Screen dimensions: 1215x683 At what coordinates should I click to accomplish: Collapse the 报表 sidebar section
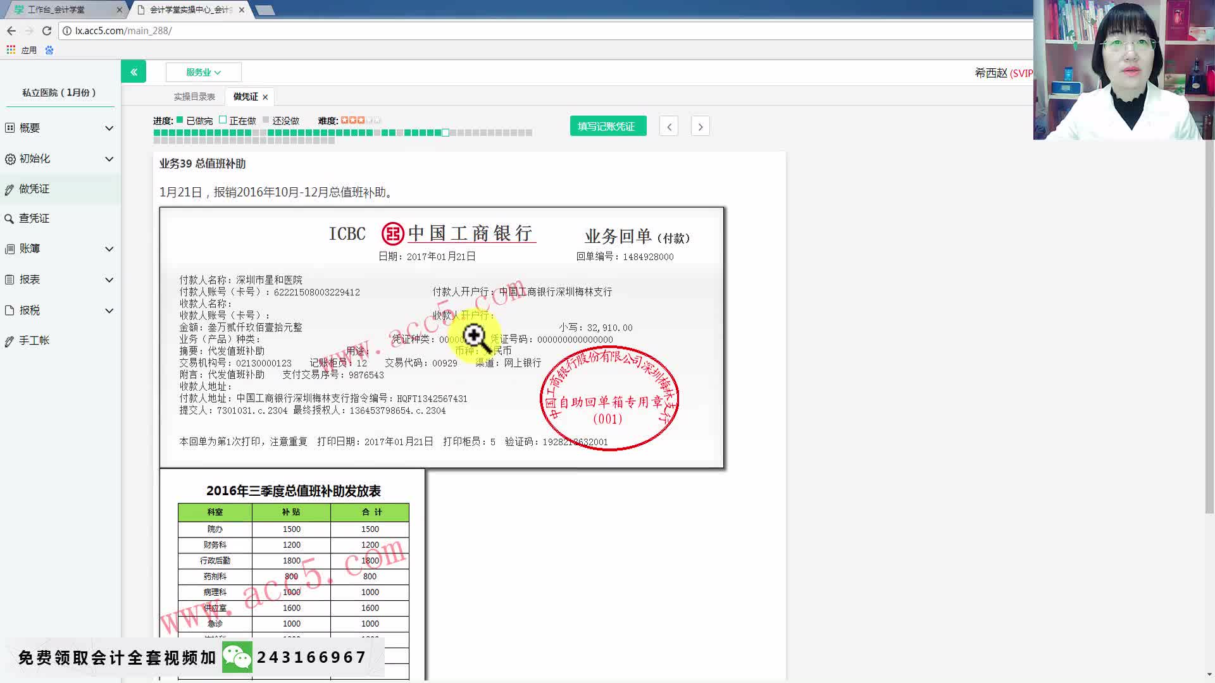point(109,280)
